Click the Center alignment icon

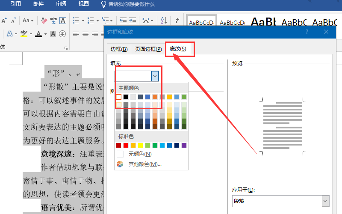85,34
